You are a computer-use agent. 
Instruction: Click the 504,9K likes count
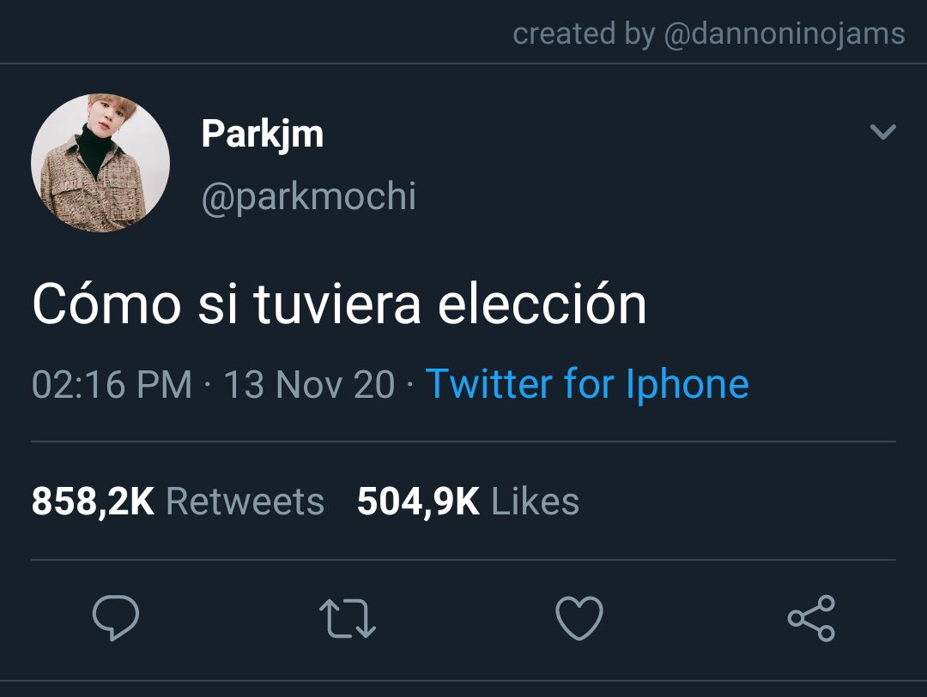[419, 502]
